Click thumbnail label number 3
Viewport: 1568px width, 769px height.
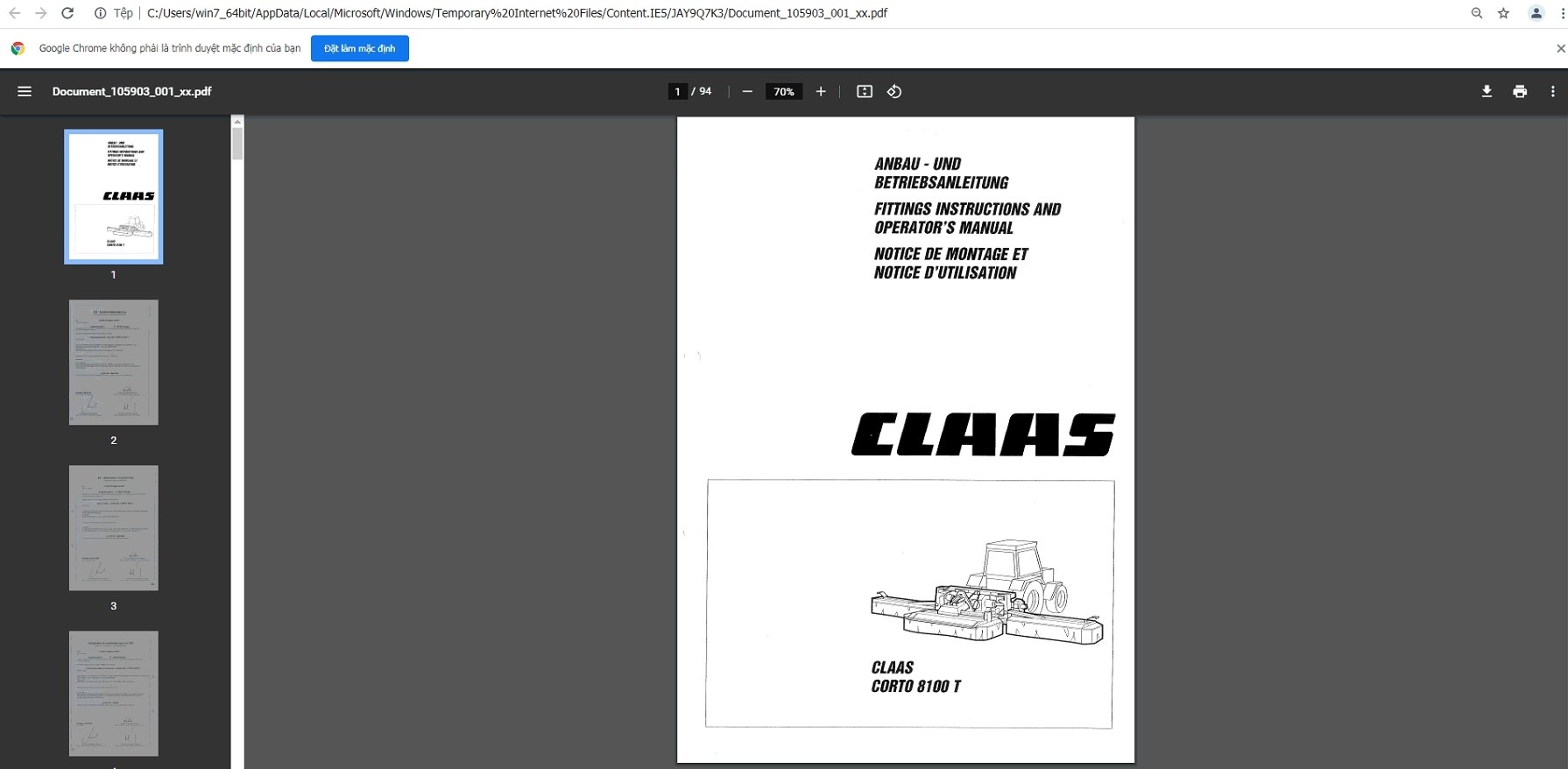[114, 606]
